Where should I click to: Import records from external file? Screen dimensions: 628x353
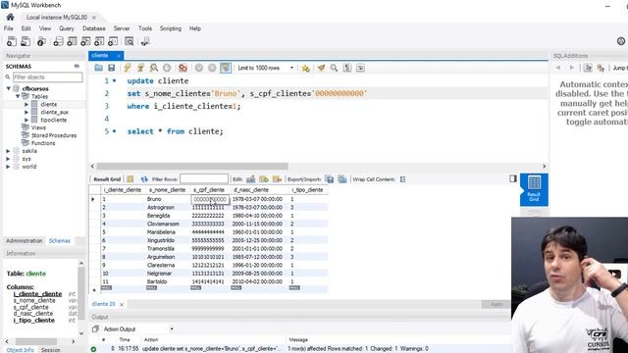(342, 179)
